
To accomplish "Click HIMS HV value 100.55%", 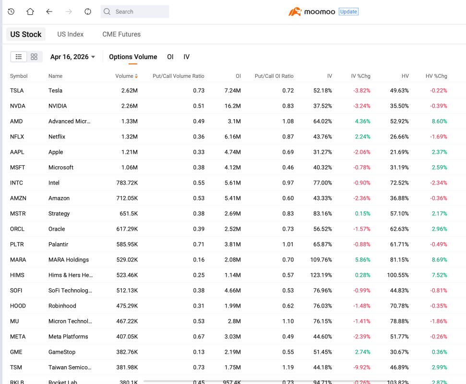I will pyautogui.click(x=398, y=275).
